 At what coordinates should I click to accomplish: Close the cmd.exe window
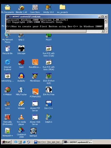pyautogui.click(x=106, y=17)
